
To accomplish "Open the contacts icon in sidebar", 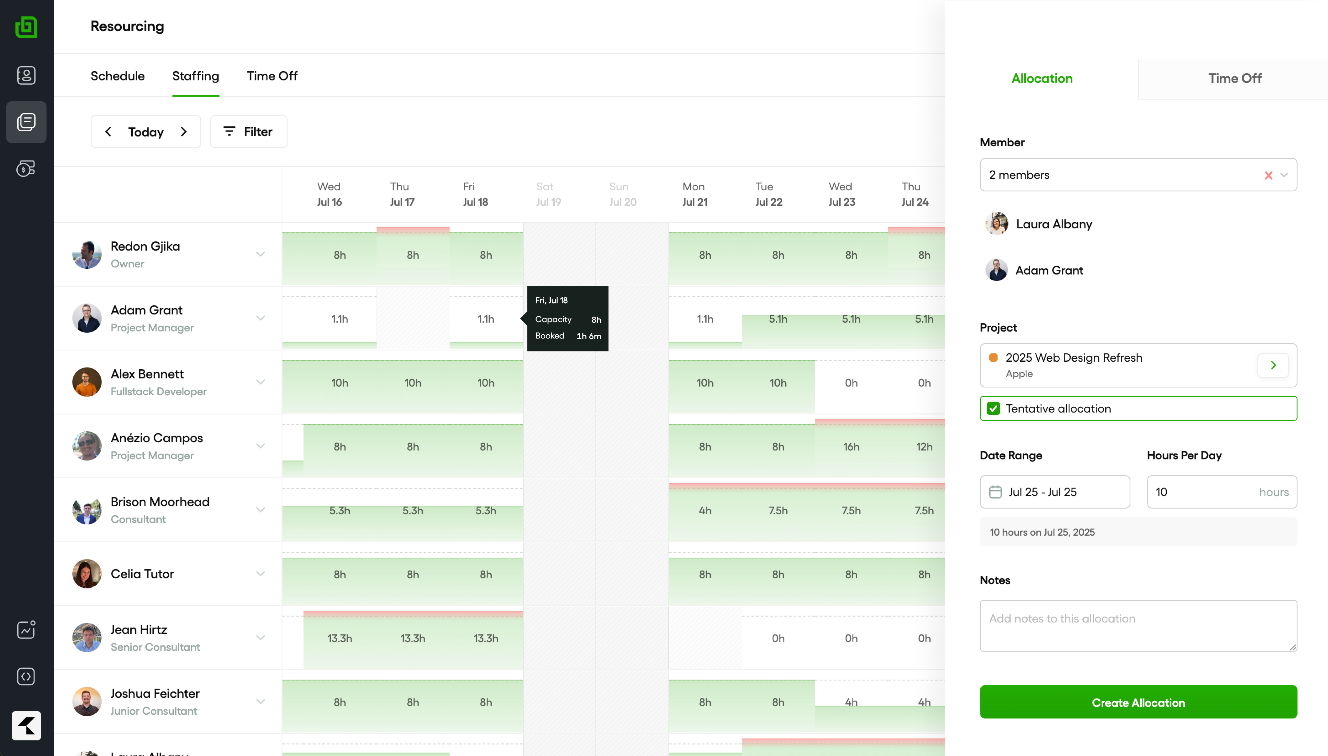I will 26,75.
